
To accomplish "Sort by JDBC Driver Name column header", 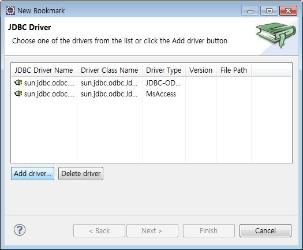I will click(44, 70).
